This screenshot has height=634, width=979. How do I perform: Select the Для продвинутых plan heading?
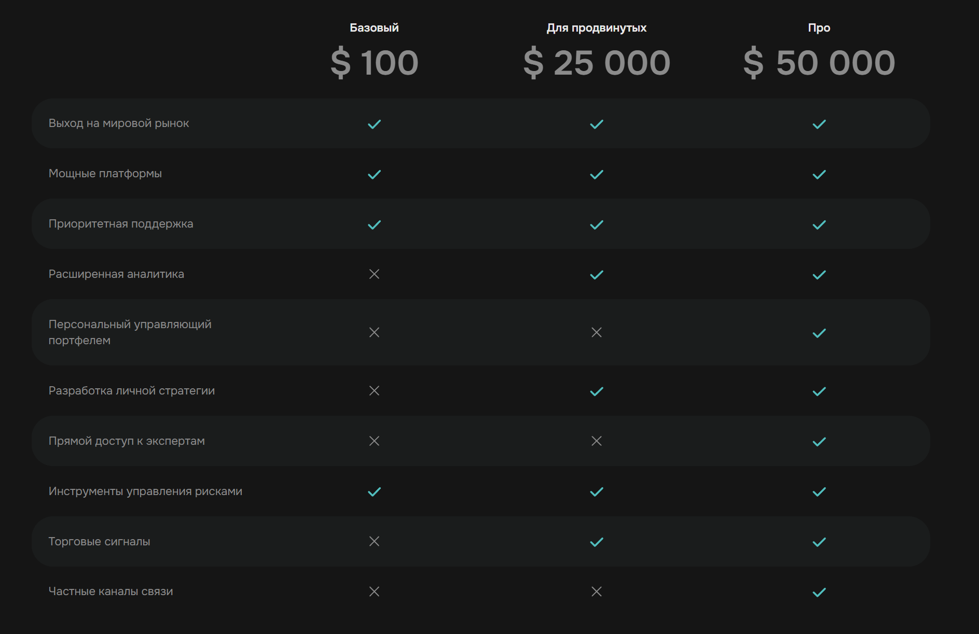pyautogui.click(x=597, y=28)
